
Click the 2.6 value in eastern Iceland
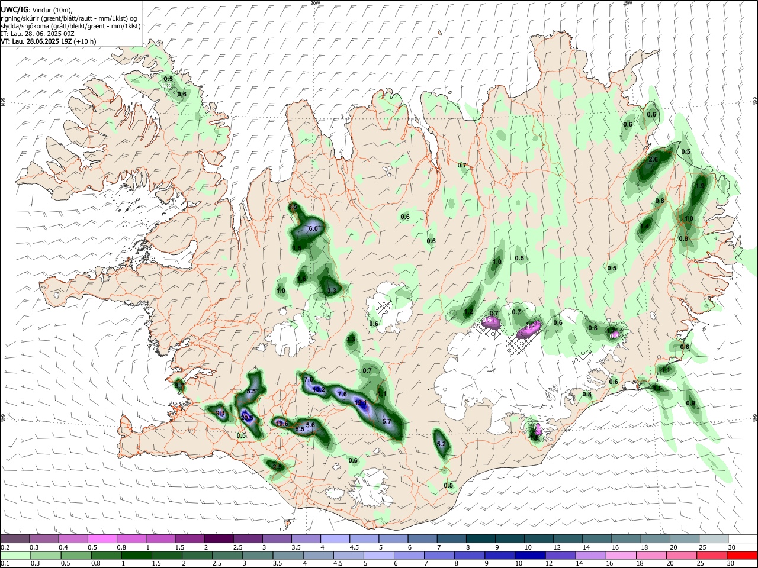tap(654, 160)
